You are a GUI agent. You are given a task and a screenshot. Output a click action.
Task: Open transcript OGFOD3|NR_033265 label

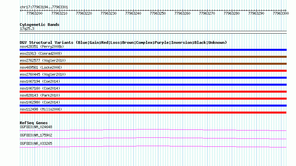(36, 143)
